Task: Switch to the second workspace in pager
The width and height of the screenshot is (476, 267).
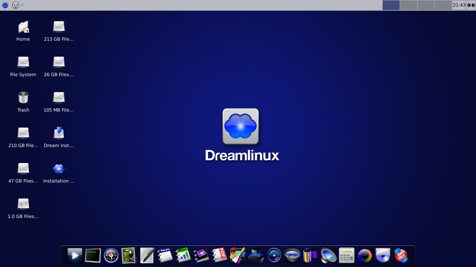Action: pyautogui.click(x=408, y=5)
